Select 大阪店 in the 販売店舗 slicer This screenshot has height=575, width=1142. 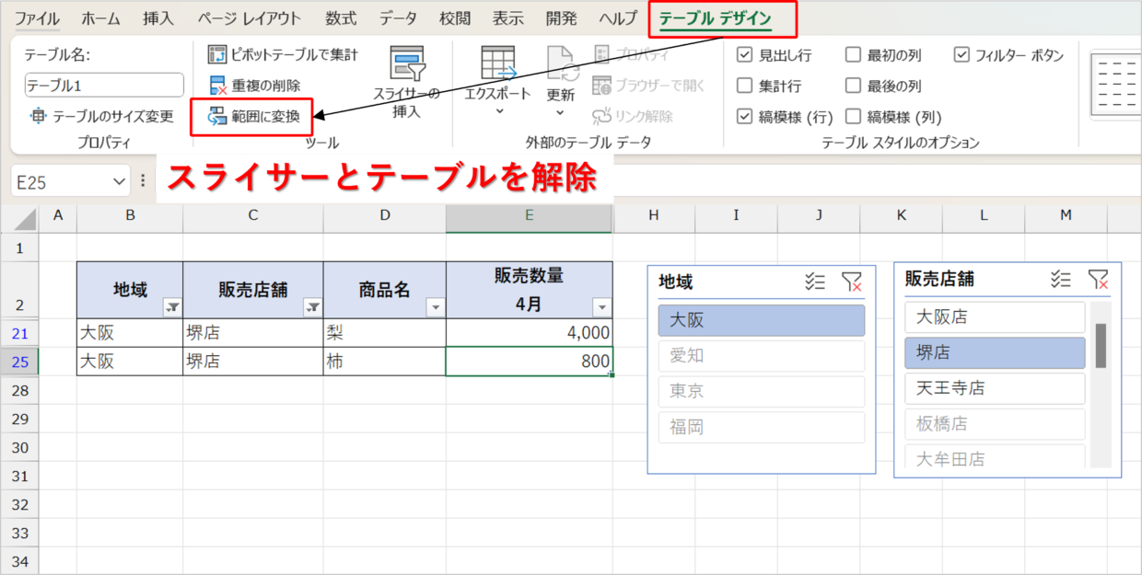(x=995, y=317)
